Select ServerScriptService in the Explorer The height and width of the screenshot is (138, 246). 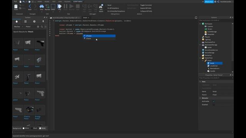coord(211,50)
